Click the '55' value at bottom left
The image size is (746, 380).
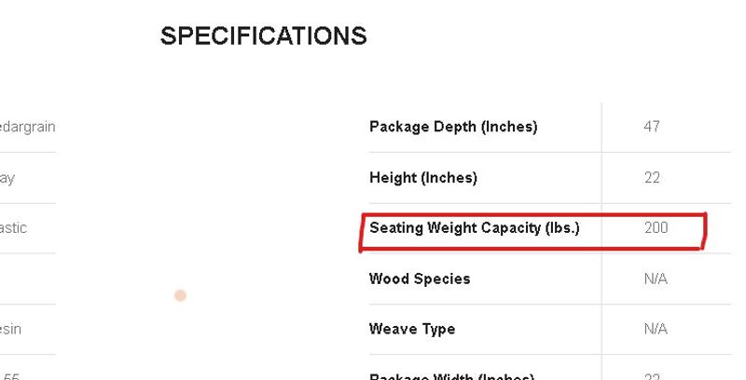(x=10, y=376)
